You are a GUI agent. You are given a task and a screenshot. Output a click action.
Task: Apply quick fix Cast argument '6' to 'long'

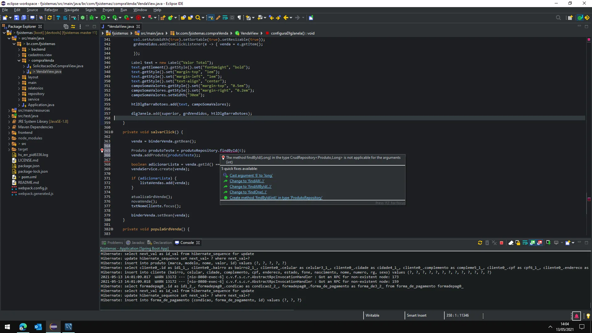pyautogui.click(x=251, y=175)
